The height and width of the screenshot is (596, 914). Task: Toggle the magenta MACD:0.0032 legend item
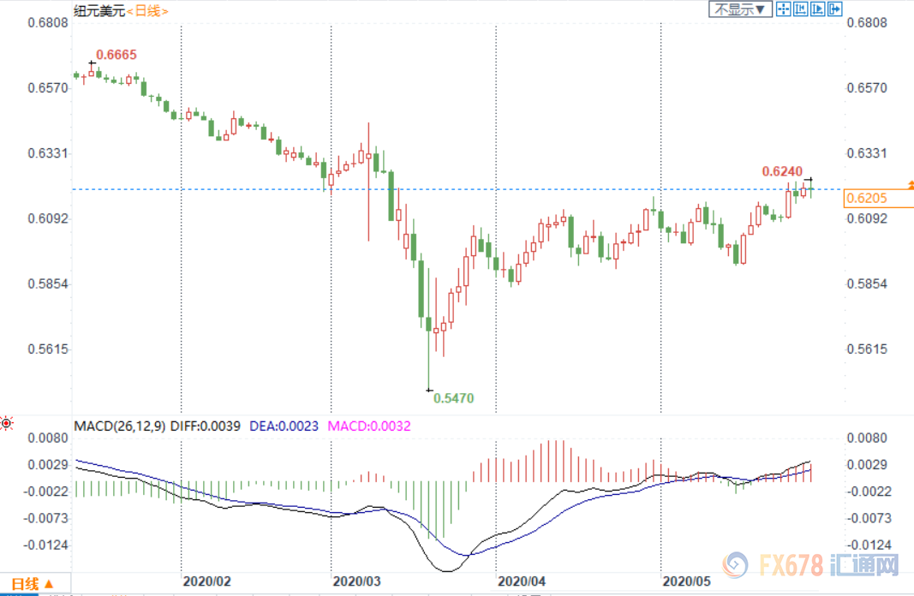[x=368, y=425]
